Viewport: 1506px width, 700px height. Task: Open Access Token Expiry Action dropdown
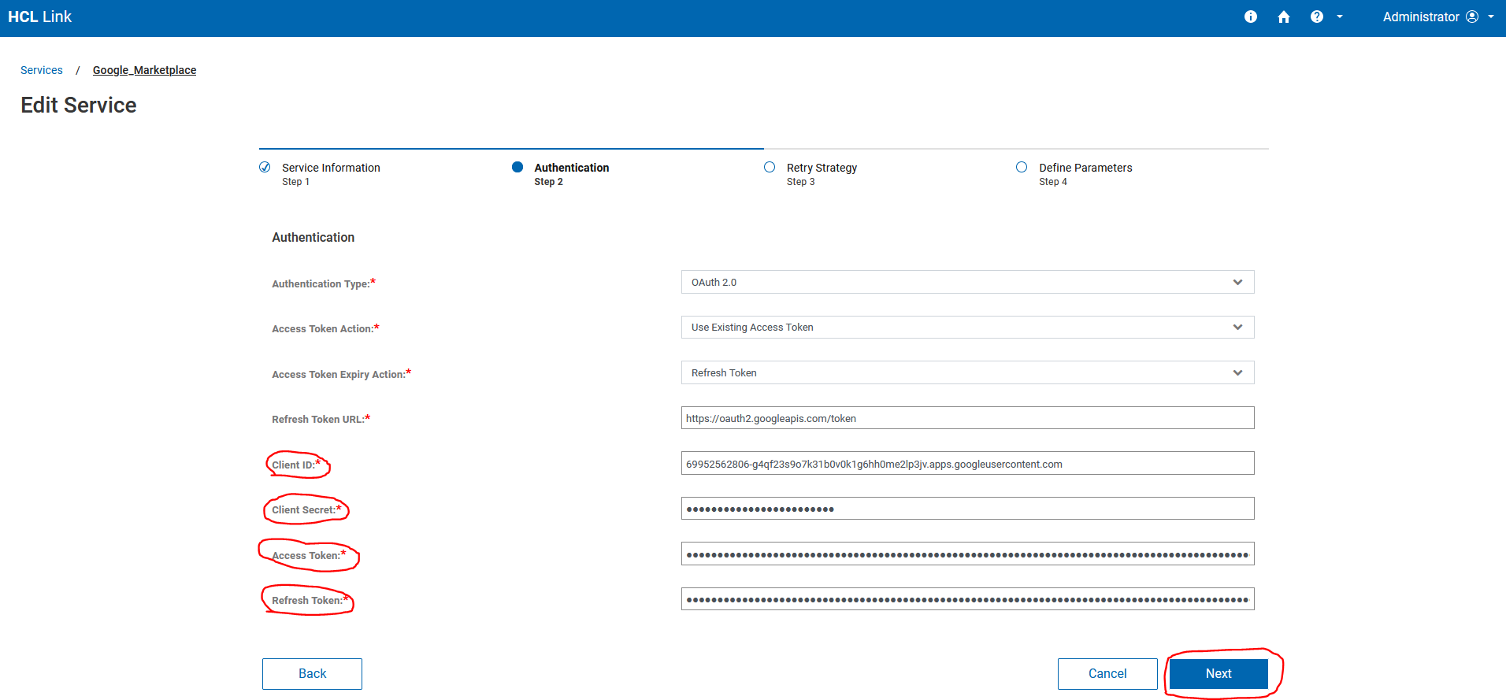coord(967,372)
